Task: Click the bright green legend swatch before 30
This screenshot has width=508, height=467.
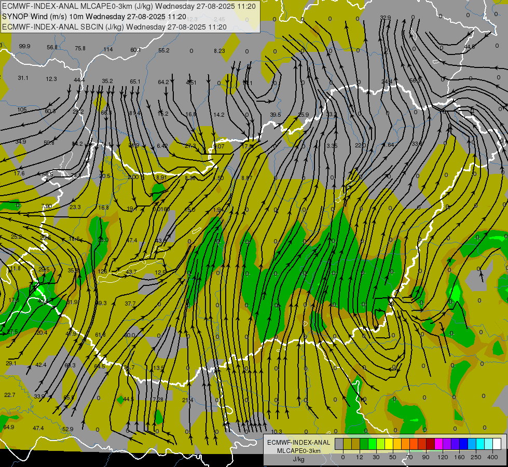Action: (x=372, y=444)
